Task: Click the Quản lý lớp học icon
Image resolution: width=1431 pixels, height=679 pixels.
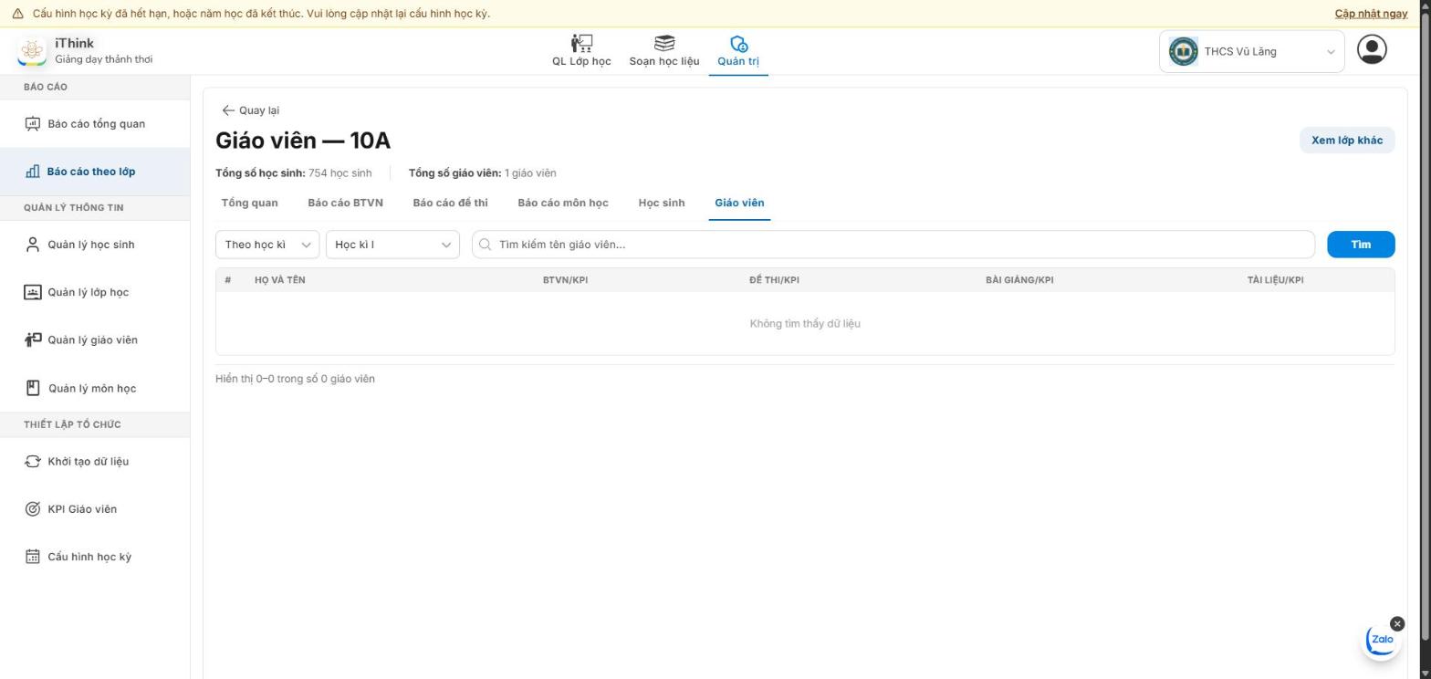Action: point(33,292)
